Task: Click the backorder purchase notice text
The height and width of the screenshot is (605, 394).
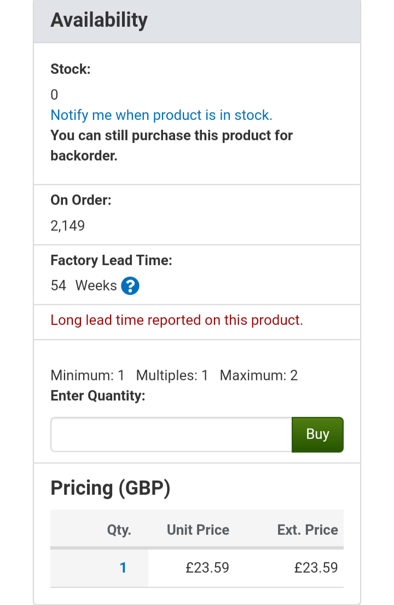Action: pos(171,145)
